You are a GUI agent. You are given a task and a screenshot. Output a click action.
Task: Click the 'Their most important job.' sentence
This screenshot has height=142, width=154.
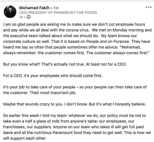pyautogui.click(x=53, y=93)
